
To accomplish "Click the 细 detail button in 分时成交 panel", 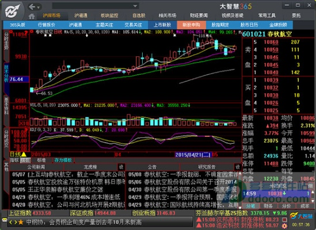I will [311, 186].
